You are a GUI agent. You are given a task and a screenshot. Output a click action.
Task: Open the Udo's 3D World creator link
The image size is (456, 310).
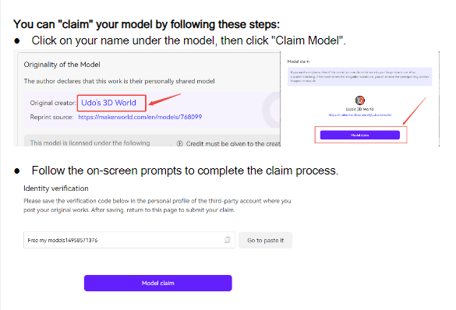point(108,103)
